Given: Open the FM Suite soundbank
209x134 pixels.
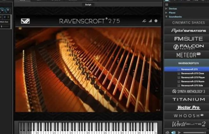Looking at the screenshot, I should [x=187, y=39].
